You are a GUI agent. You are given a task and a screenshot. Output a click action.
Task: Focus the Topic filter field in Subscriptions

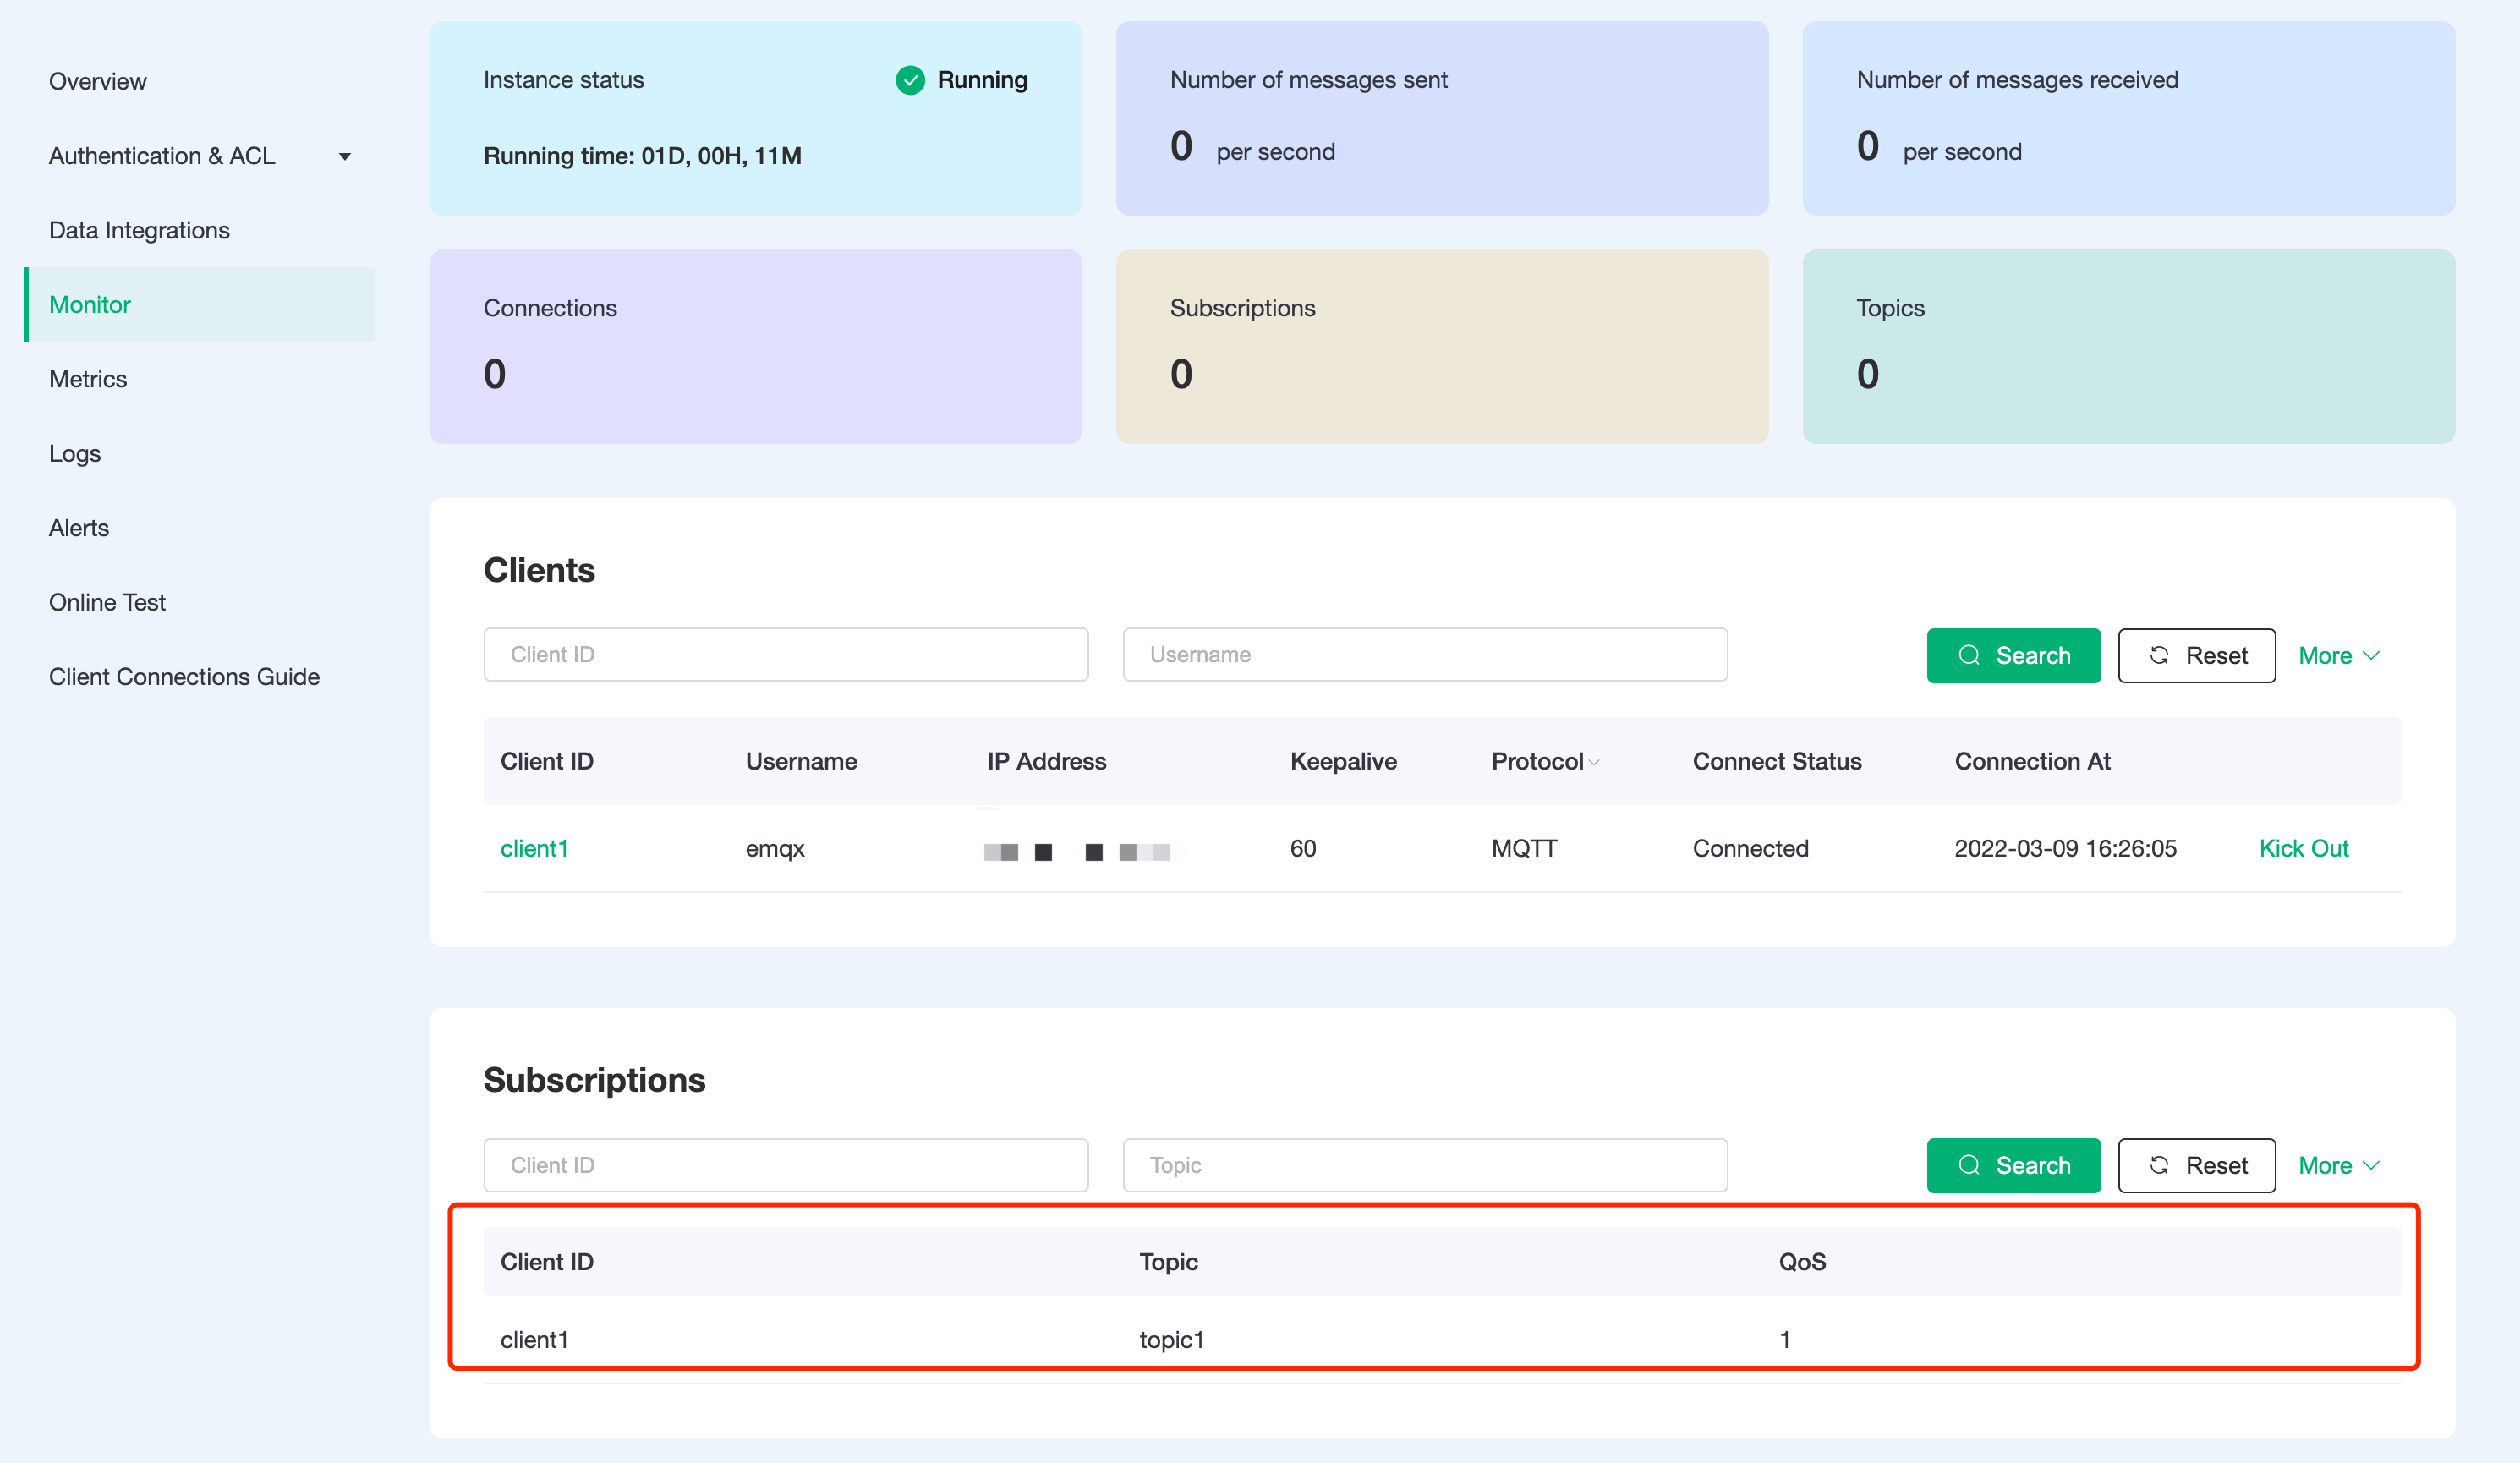click(x=1424, y=1165)
